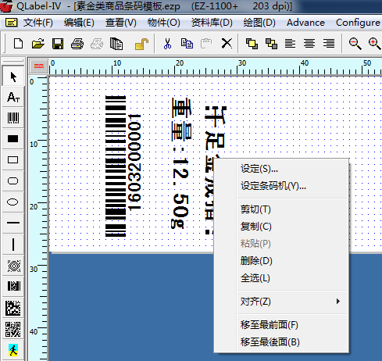Save the label with the floppy disk icon
The image size is (382, 361).
pos(58,44)
